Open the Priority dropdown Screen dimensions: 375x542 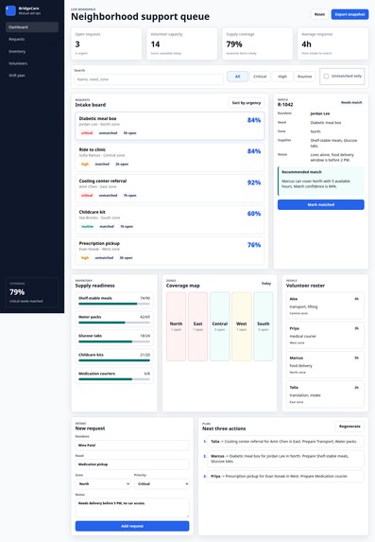[162, 484]
